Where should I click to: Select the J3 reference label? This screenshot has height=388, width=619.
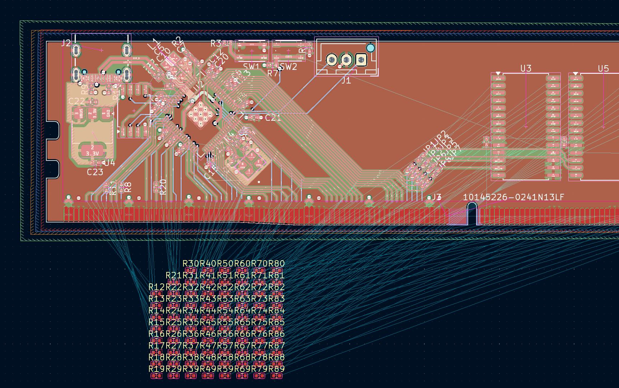point(436,197)
